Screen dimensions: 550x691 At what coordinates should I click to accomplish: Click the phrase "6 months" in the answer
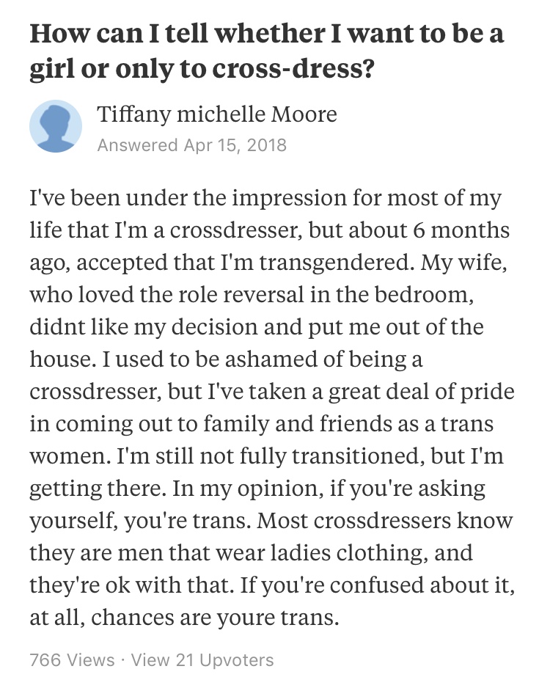[461, 230]
